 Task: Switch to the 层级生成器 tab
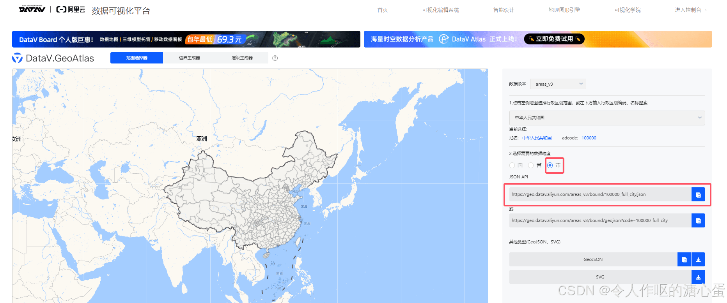coord(242,58)
